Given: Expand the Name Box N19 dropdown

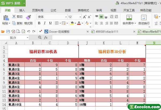Looking at the screenshot, I should point(28,38).
